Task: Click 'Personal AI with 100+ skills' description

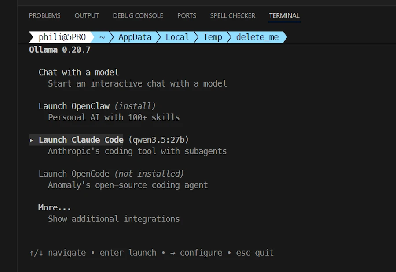Action: point(114,117)
